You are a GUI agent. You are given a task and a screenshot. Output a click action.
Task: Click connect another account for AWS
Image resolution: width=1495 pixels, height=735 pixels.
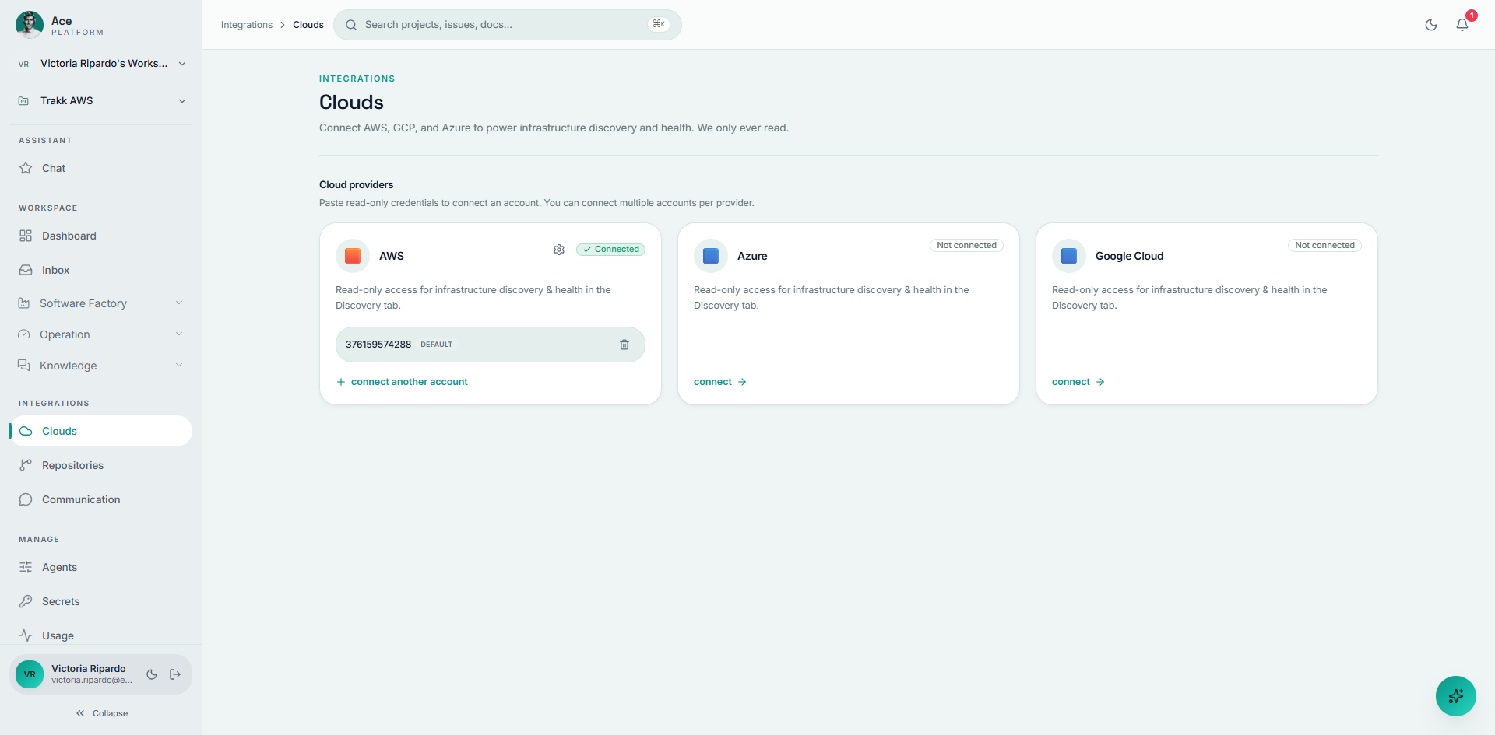(402, 382)
